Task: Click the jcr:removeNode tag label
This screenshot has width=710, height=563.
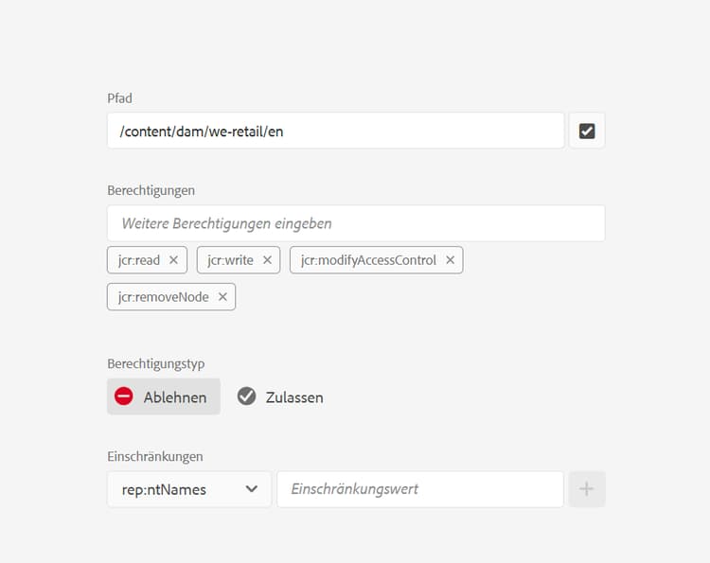Action: [x=163, y=297]
